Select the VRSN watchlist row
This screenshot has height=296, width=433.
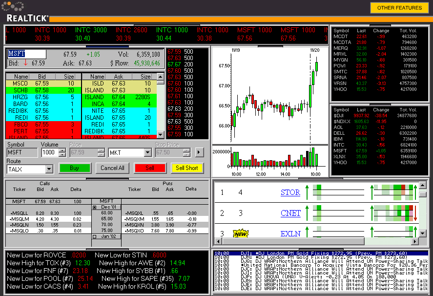pyautogui.click(x=375, y=83)
